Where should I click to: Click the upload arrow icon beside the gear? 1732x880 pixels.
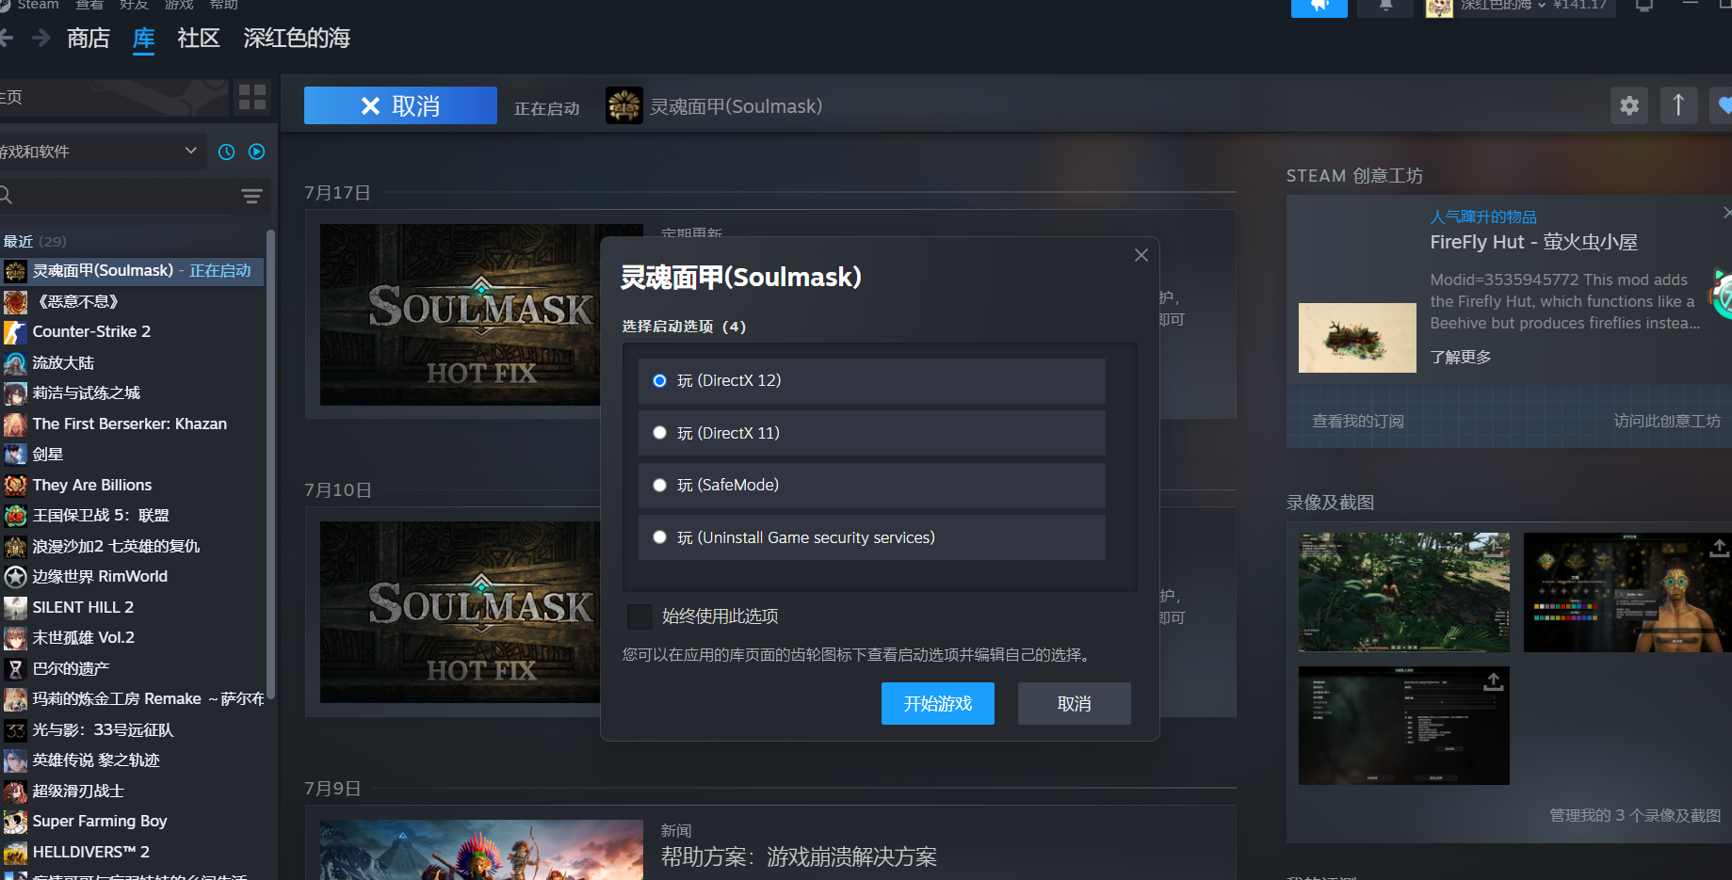tap(1678, 105)
